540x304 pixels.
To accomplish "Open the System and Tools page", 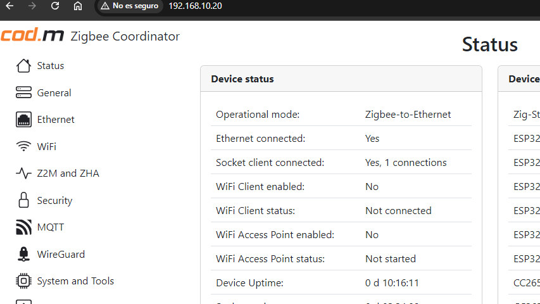I will click(x=75, y=281).
